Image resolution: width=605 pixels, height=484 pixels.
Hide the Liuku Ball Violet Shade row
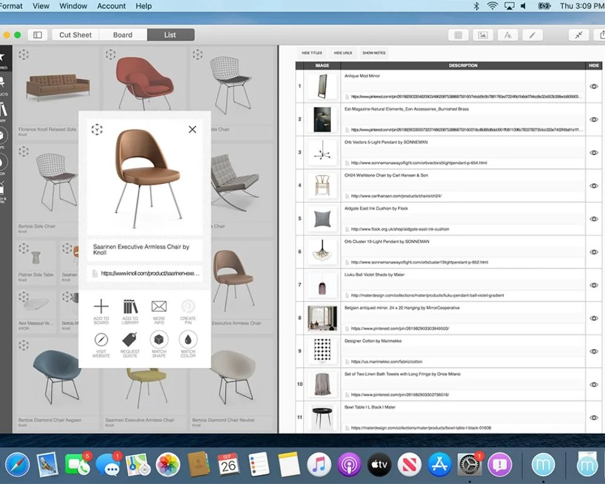[594, 285]
